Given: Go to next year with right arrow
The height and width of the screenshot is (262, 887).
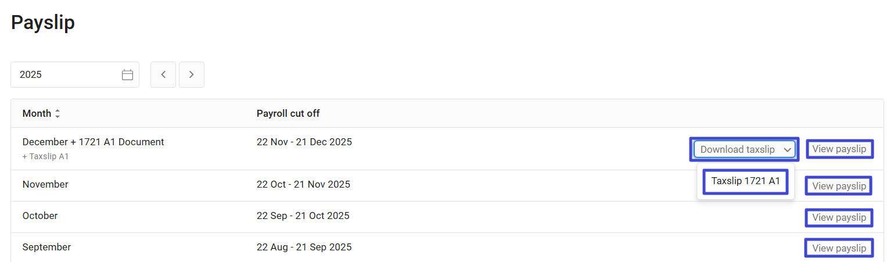Looking at the screenshot, I should click(192, 75).
